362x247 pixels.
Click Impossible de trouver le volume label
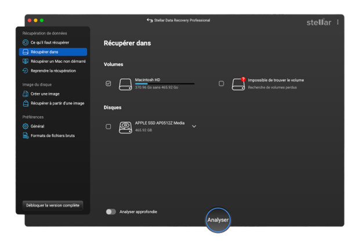(276, 80)
